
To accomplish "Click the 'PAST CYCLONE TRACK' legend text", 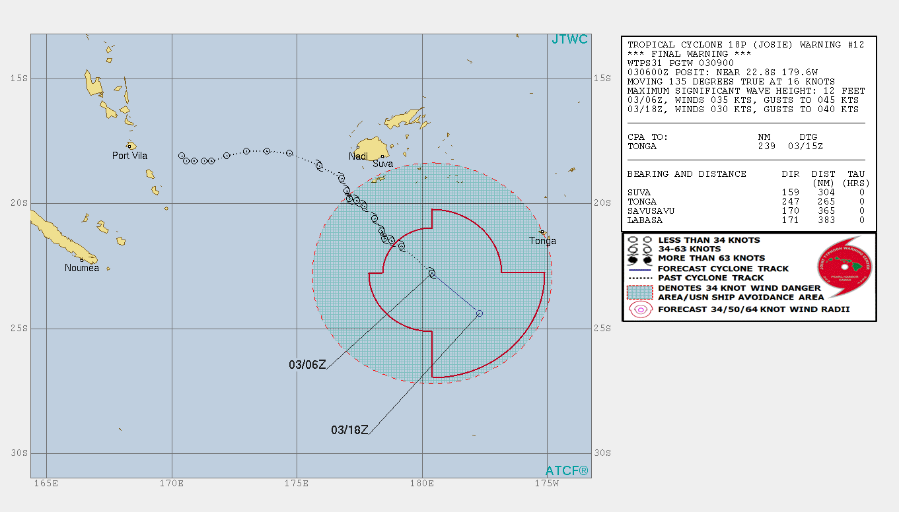I will (x=712, y=278).
